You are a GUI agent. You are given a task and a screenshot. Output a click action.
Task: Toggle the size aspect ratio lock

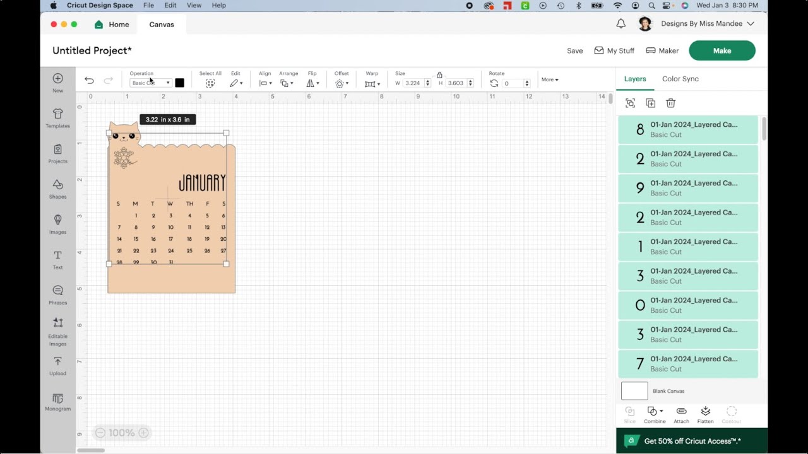[439, 75]
